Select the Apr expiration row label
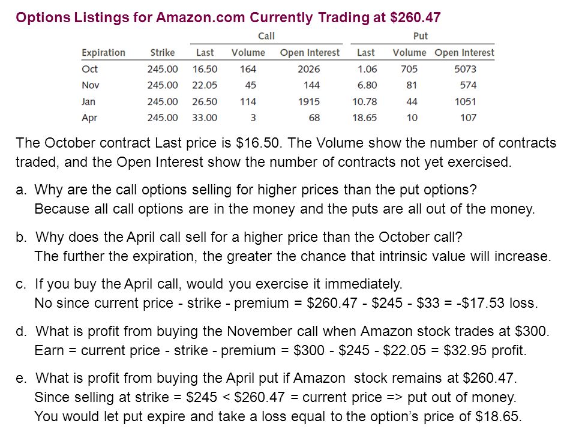 89,118
